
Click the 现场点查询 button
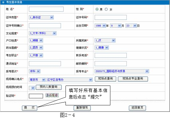(x=105, y=79)
